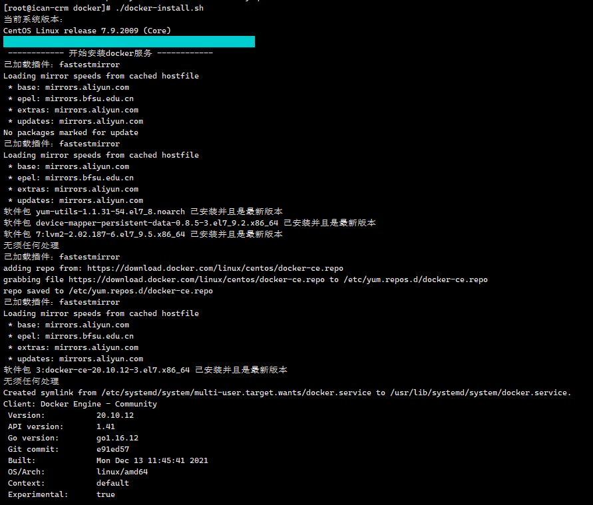Screen dimensions: 593x505
Task: Click the command ./docker-install.sh on the prompt line
Action: coord(160,8)
